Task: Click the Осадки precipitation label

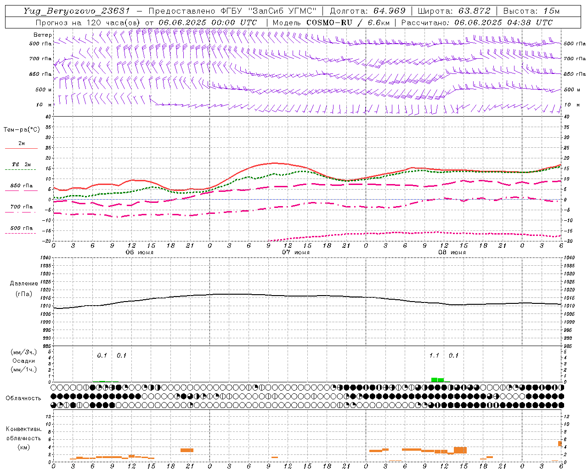Action: (x=23, y=361)
